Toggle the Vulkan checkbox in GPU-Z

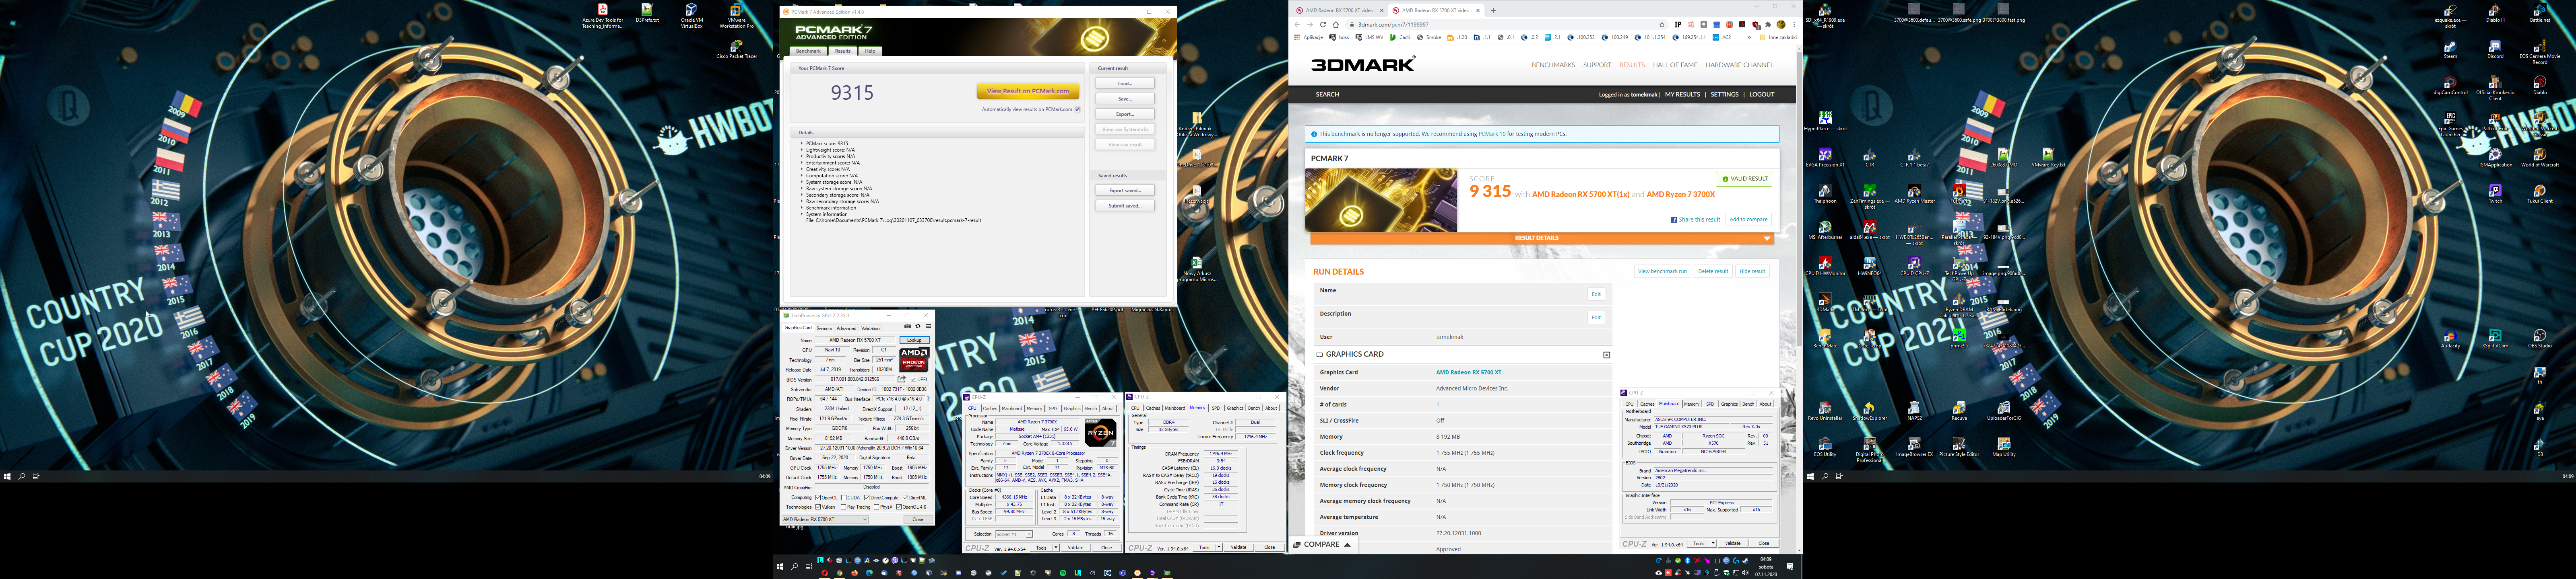click(818, 507)
